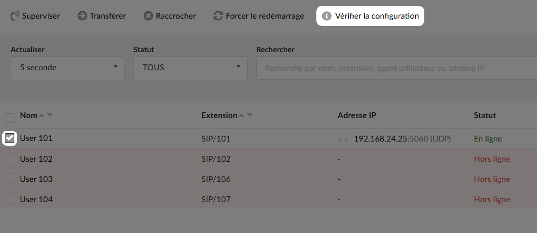537x233 pixels.
Task: Click the Forcer le redémarrage refresh icon
Action: [218, 16]
